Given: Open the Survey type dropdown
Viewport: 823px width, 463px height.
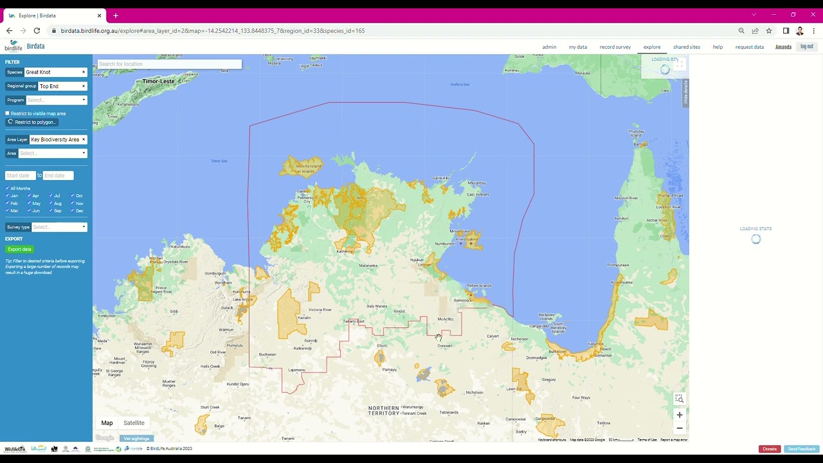Looking at the screenshot, I should (59, 227).
